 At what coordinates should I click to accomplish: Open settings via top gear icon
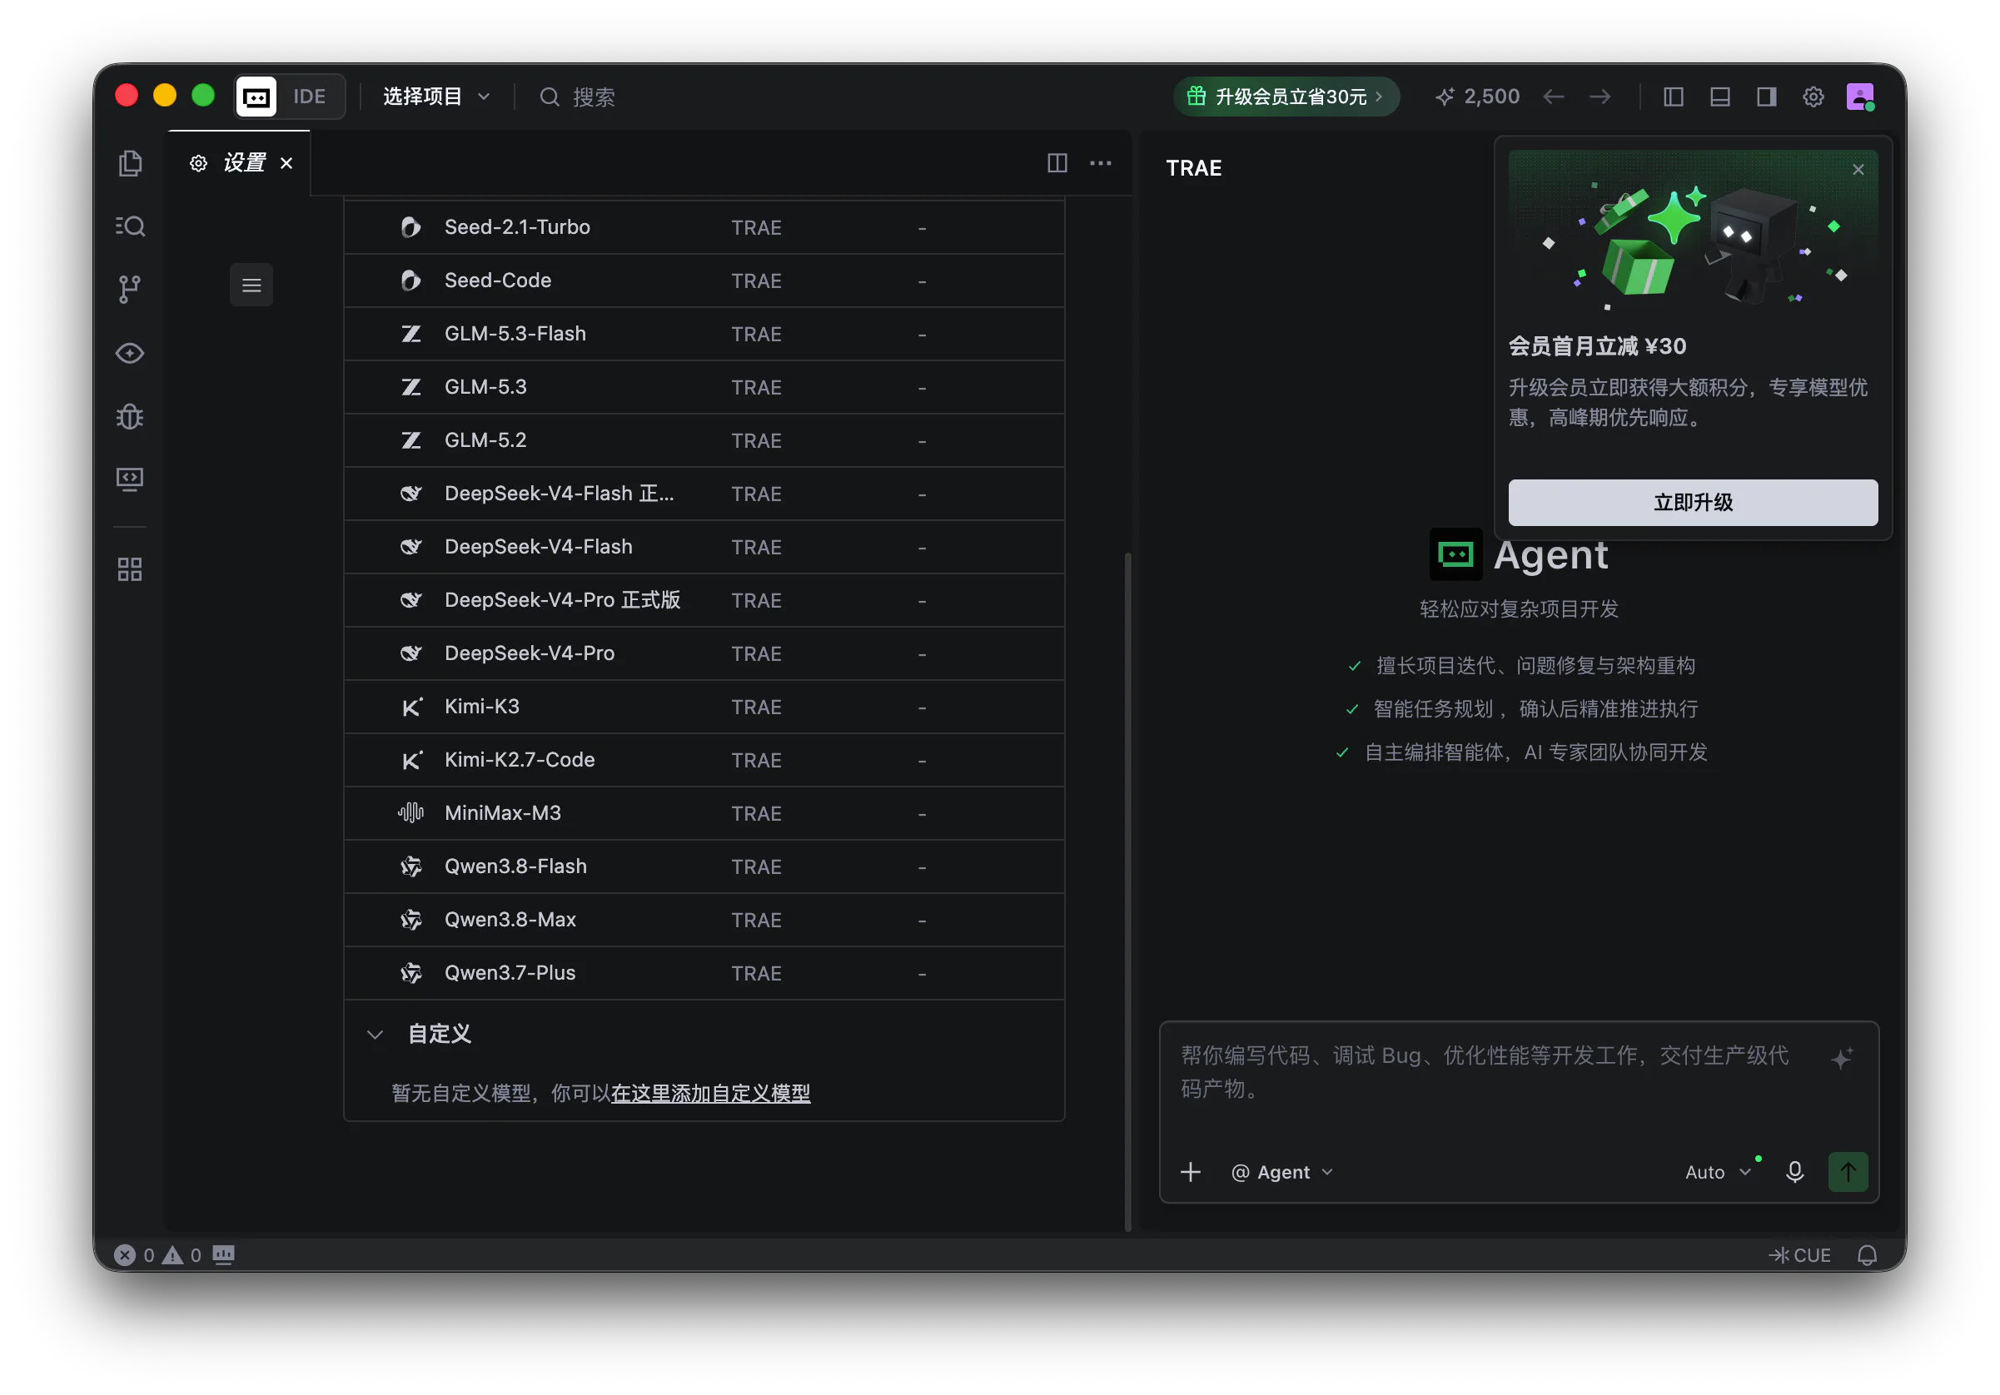(x=1813, y=97)
